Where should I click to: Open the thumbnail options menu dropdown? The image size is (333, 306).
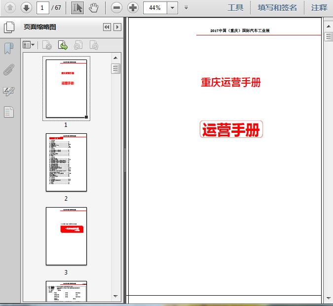pyautogui.click(x=29, y=45)
